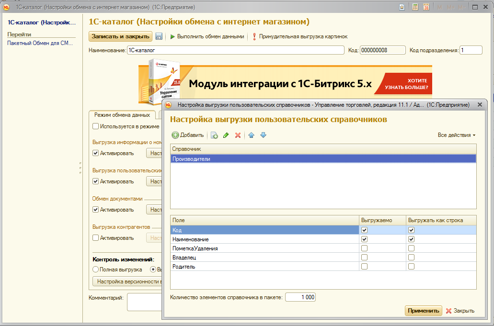494x326 pixels.
Task: Switch to the Режим обмена данных tab
Action: pyautogui.click(x=122, y=115)
